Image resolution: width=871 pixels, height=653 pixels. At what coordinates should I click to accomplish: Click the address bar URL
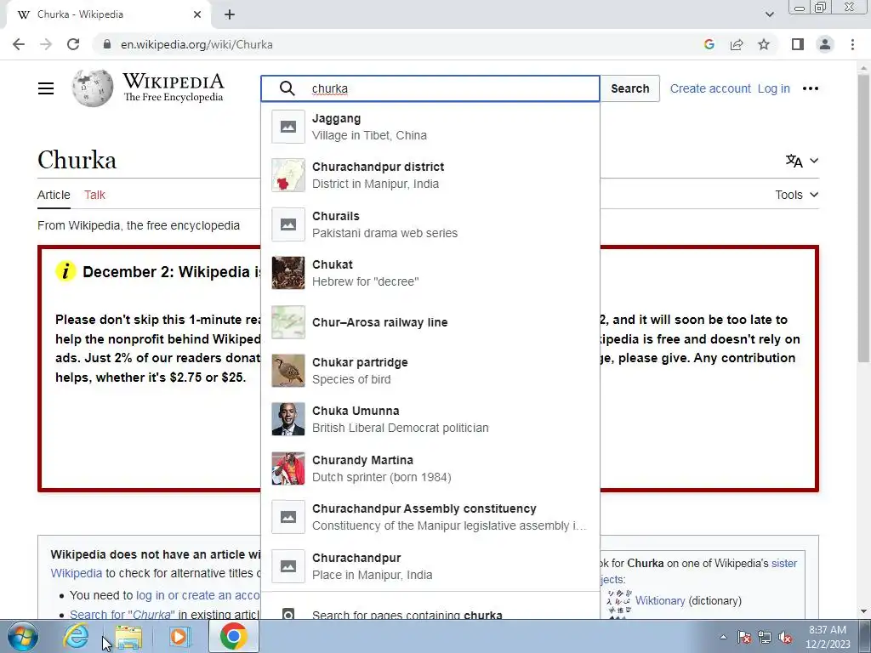click(196, 44)
